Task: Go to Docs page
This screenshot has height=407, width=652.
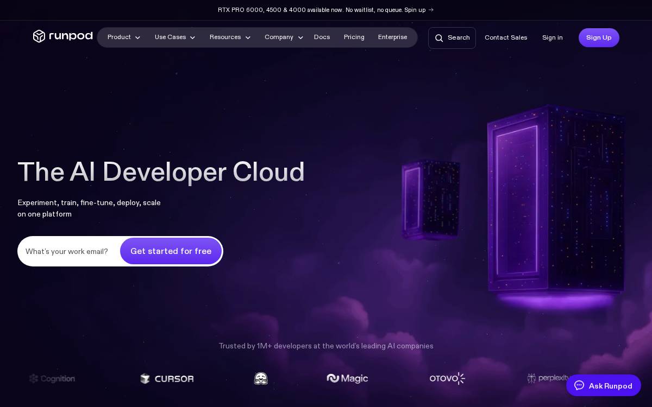Action: click(x=322, y=37)
